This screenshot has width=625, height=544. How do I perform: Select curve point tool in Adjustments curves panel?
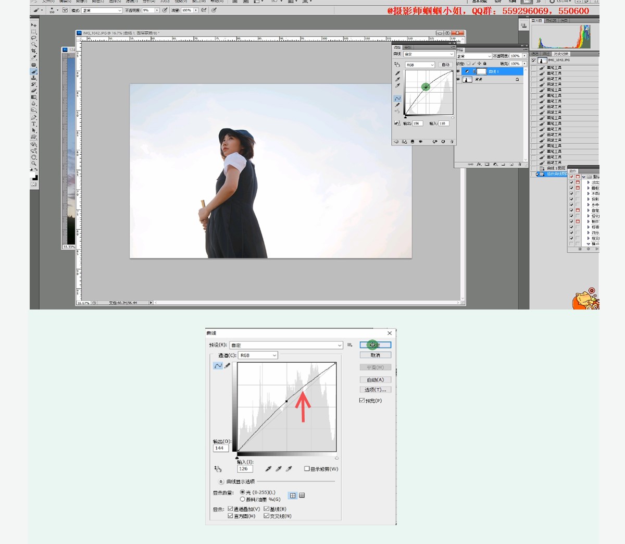point(397,98)
